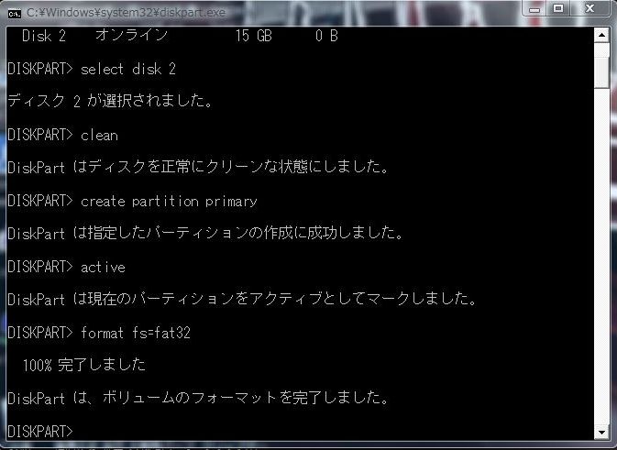Click the 'active' command line
617x450 pixels.
[67, 267]
